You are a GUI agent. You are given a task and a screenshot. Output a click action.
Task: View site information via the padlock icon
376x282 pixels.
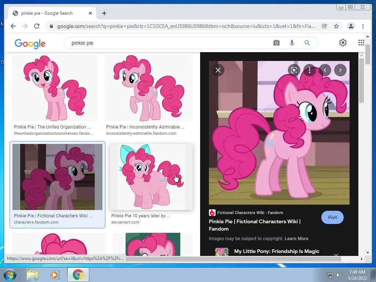click(x=51, y=26)
